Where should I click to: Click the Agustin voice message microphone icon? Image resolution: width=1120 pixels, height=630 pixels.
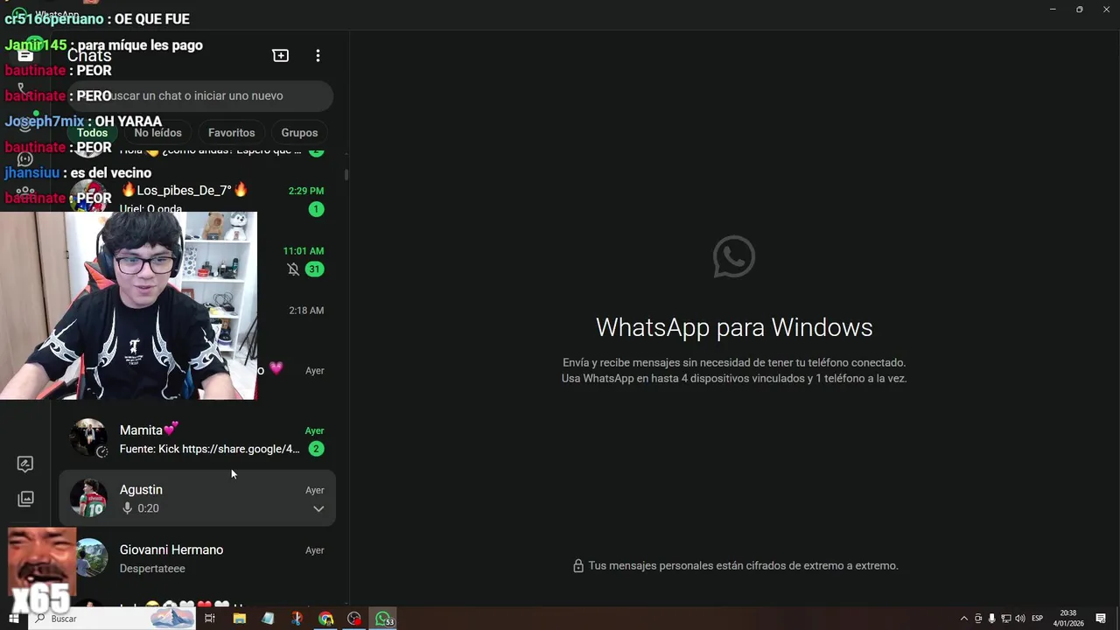[x=127, y=508]
